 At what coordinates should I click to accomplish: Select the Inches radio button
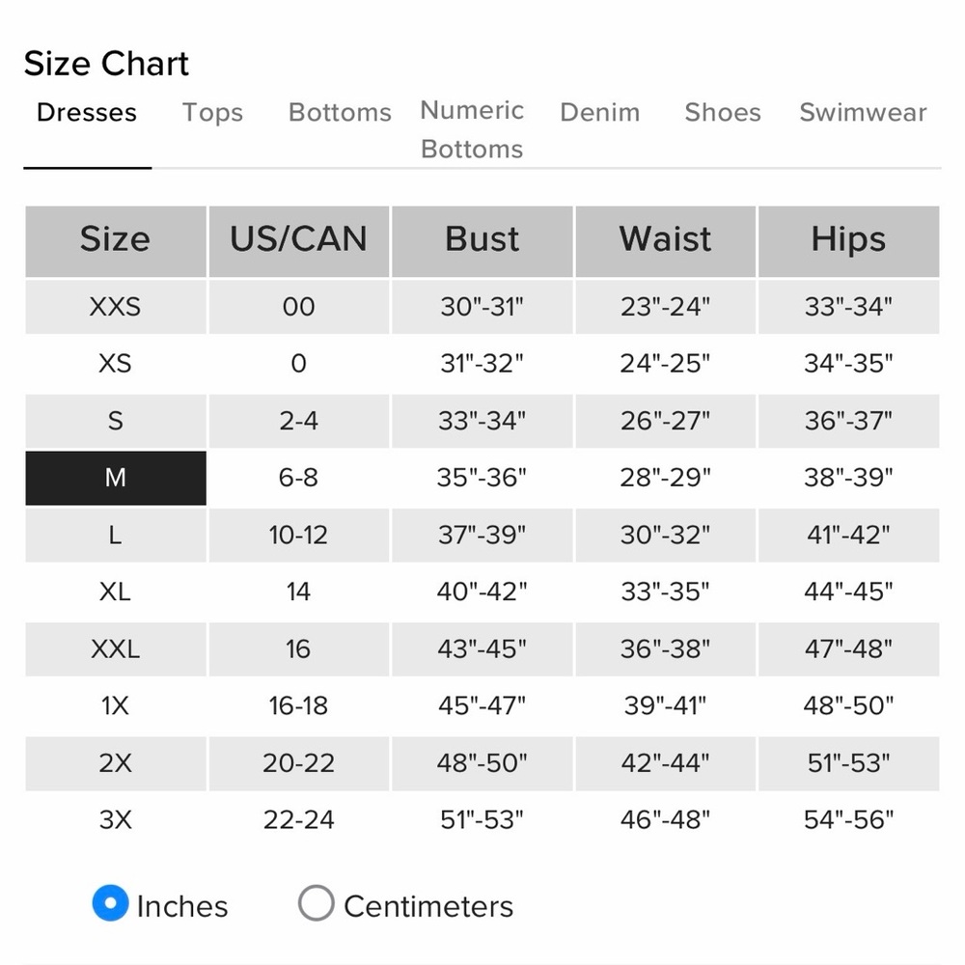[x=111, y=904]
